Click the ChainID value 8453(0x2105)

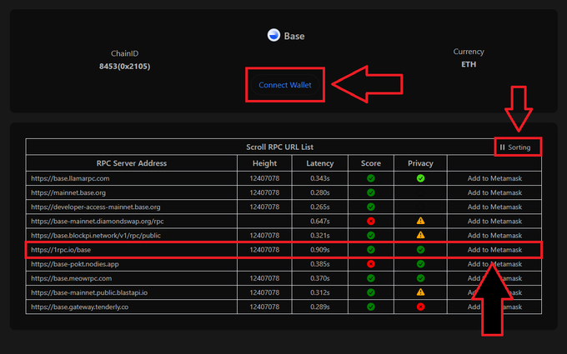(x=124, y=66)
